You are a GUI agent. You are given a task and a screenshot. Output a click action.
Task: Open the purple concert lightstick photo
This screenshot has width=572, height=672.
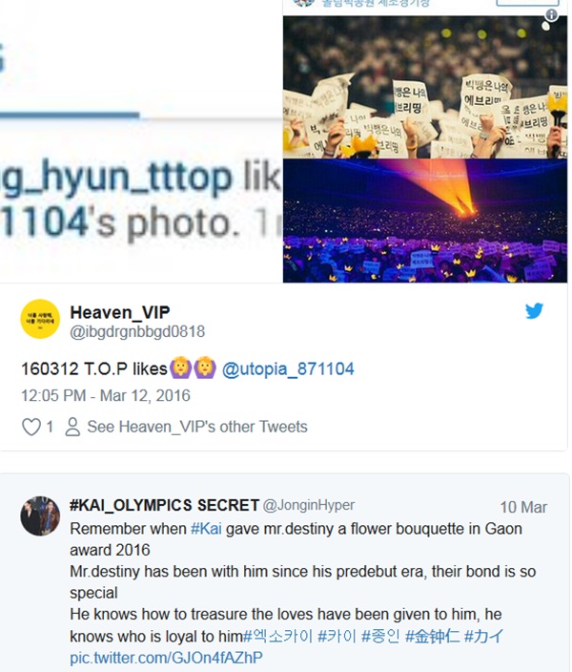pyautogui.click(x=425, y=220)
